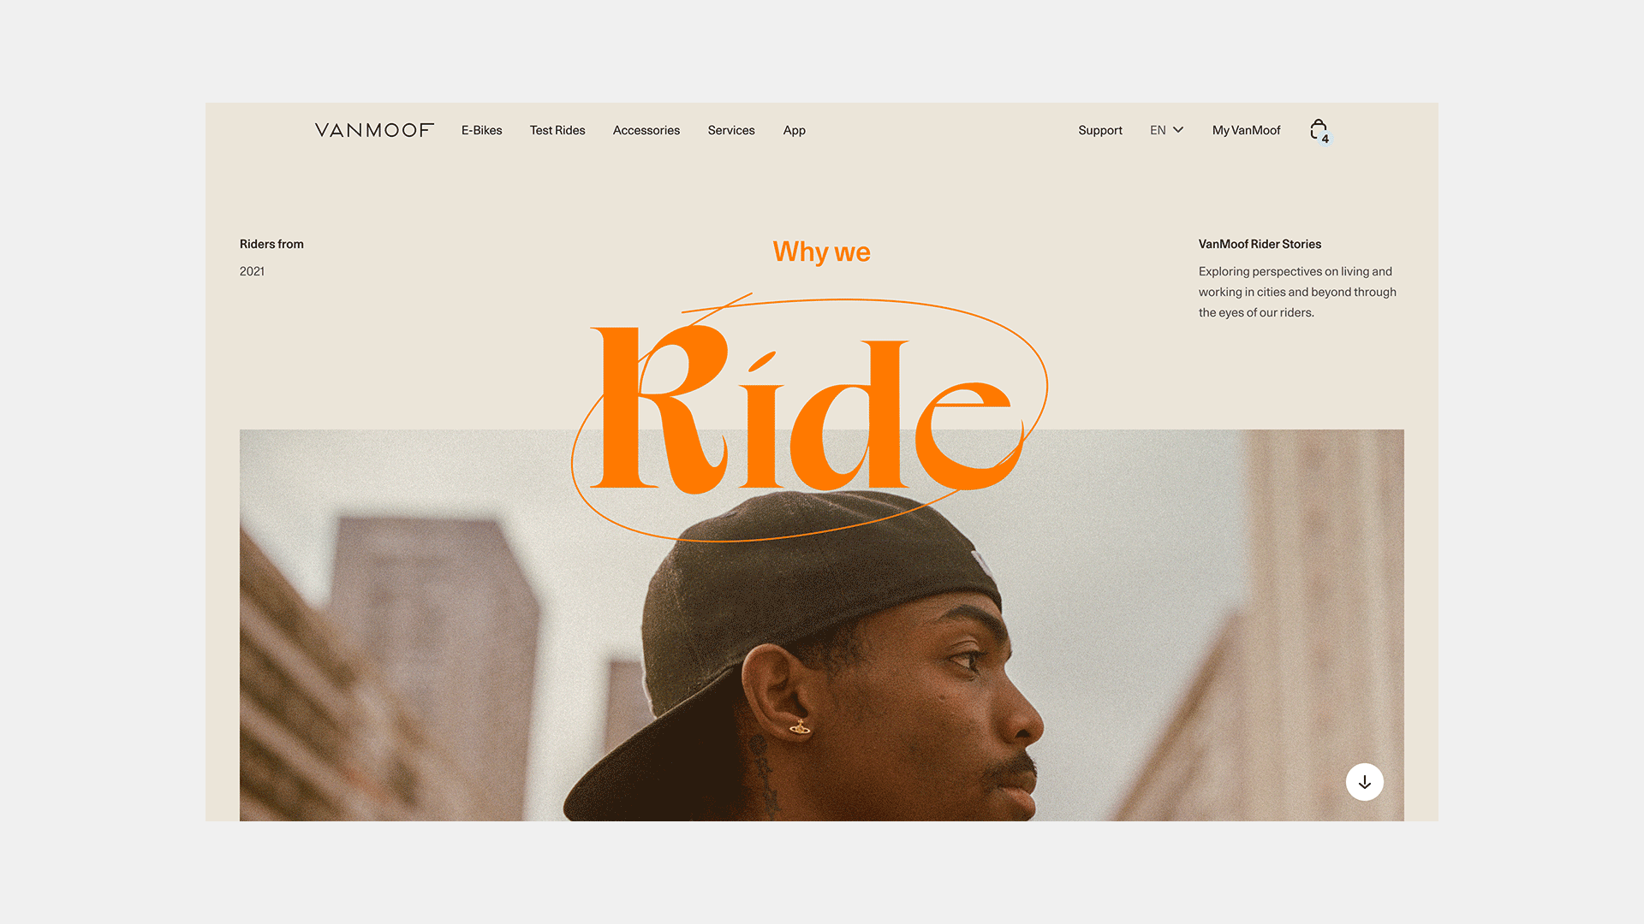Open the E-Bikes menu
Image resolution: width=1644 pixels, height=924 pixels.
click(x=481, y=130)
